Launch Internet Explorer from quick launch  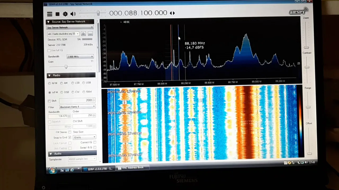[x=72, y=170]
